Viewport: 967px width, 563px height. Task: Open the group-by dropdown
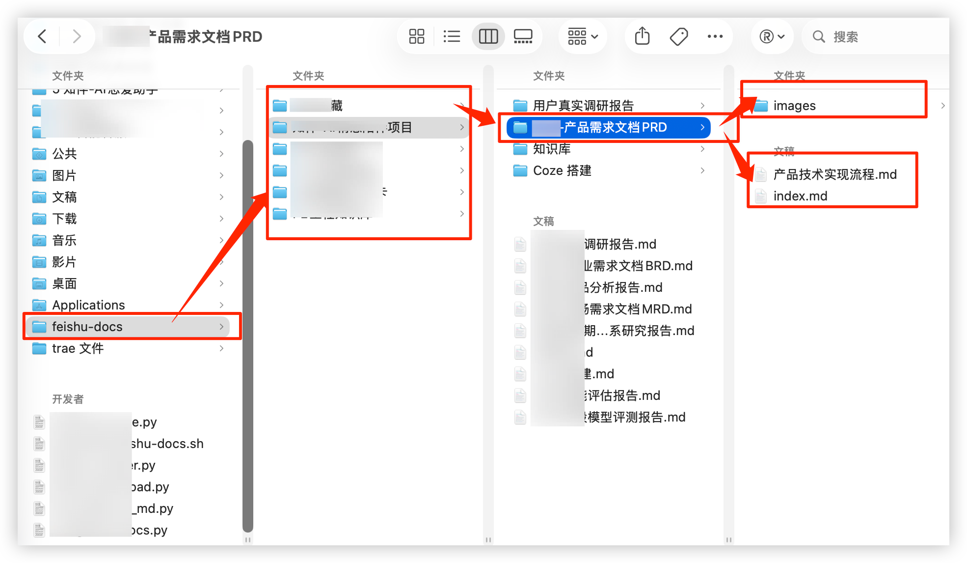pos(583,36)
